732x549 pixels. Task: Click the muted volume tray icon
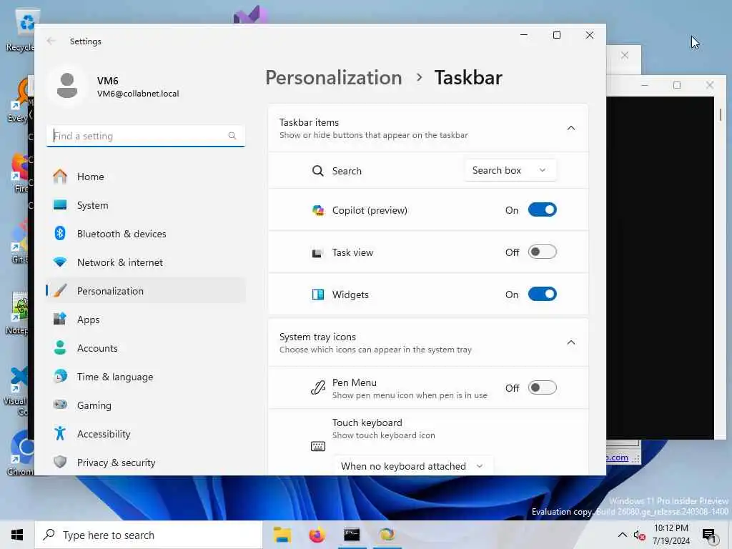pyautogui.click(x=639, y=535)
